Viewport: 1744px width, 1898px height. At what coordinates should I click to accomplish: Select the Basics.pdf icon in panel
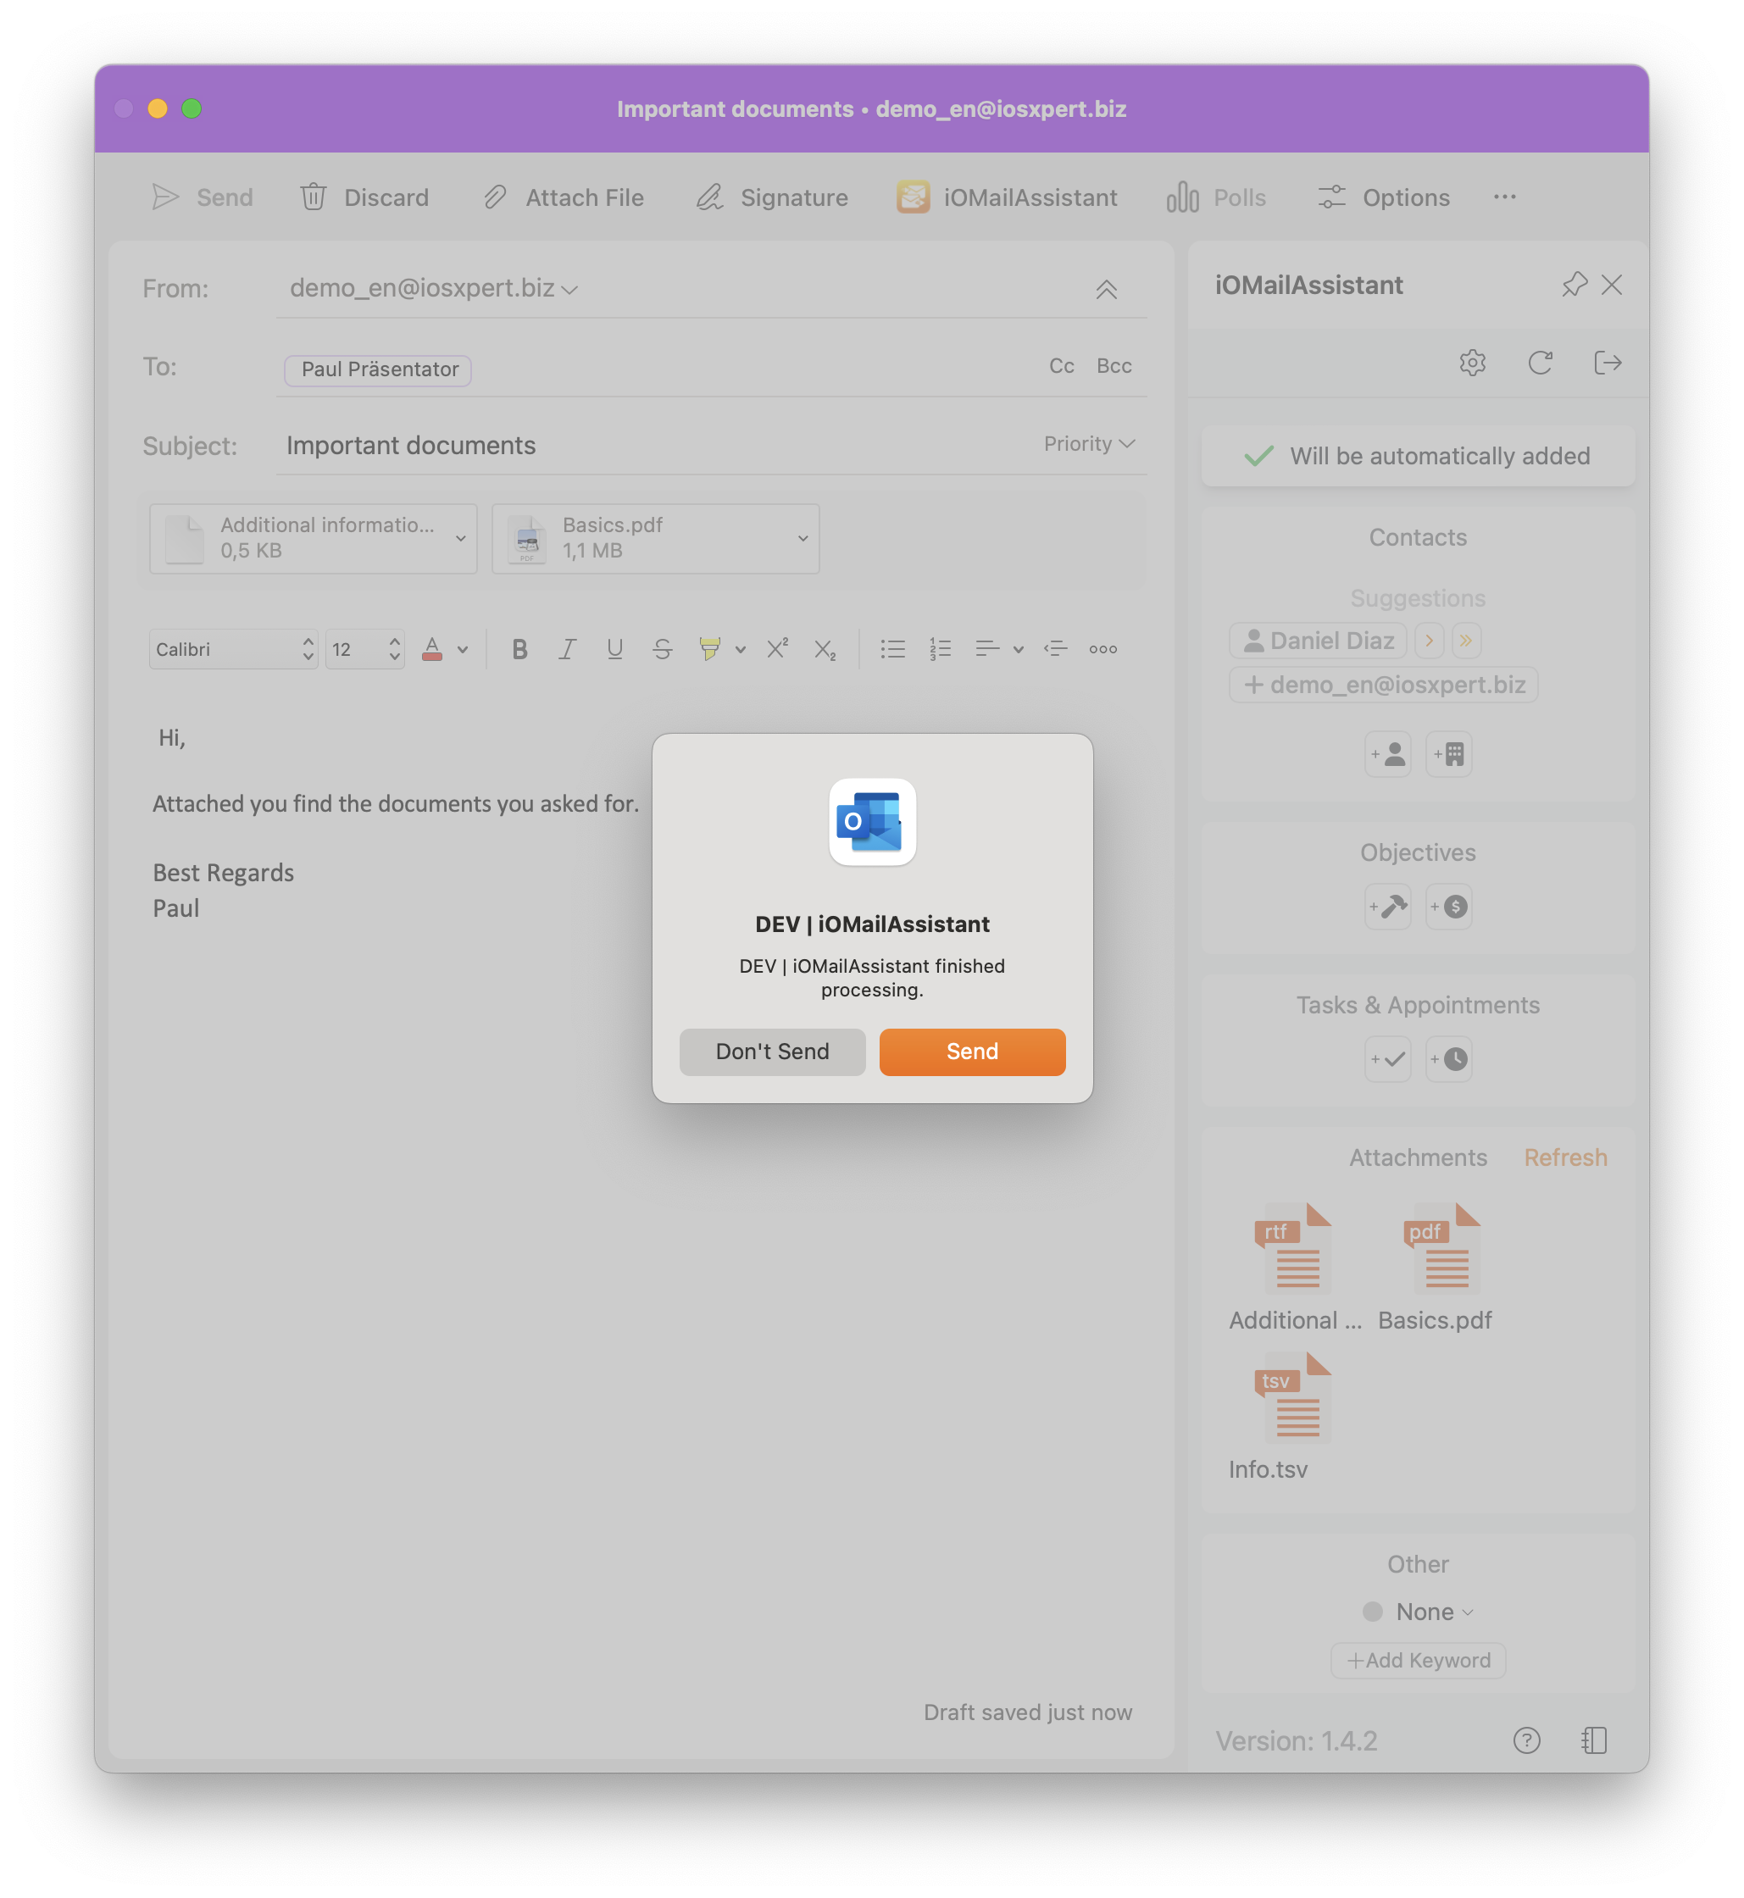[x=1442, y=1249]
